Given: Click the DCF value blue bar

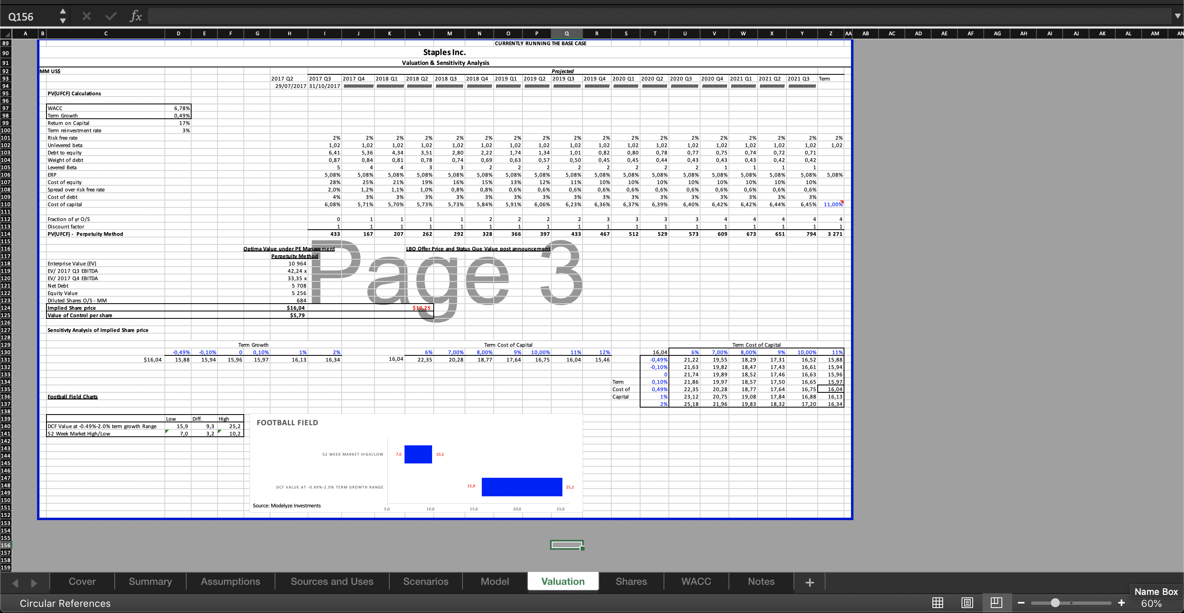Looking at the screenshot, I should (522, 487).
